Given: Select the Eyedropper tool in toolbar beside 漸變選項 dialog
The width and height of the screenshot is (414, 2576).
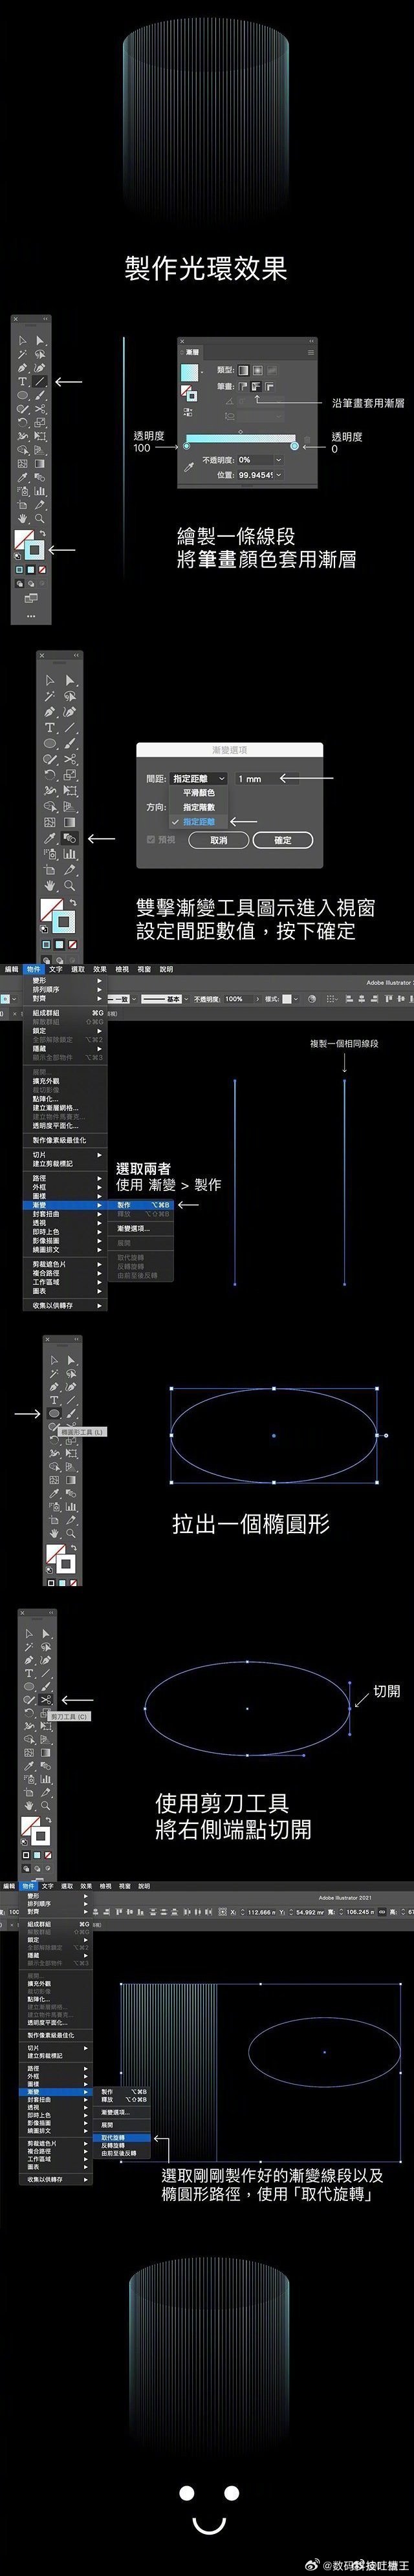Looking at the screenshot, I should 50,838.
